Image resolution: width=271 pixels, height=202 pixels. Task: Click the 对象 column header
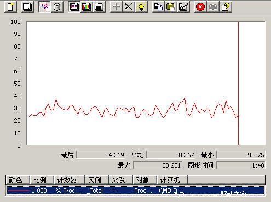point(145,180)
